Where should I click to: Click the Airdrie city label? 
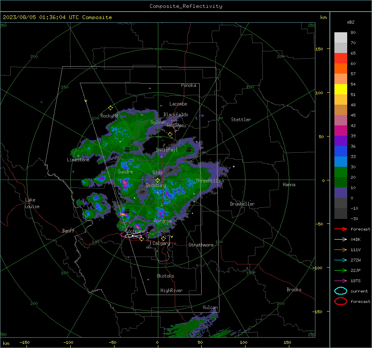point(163,221)
